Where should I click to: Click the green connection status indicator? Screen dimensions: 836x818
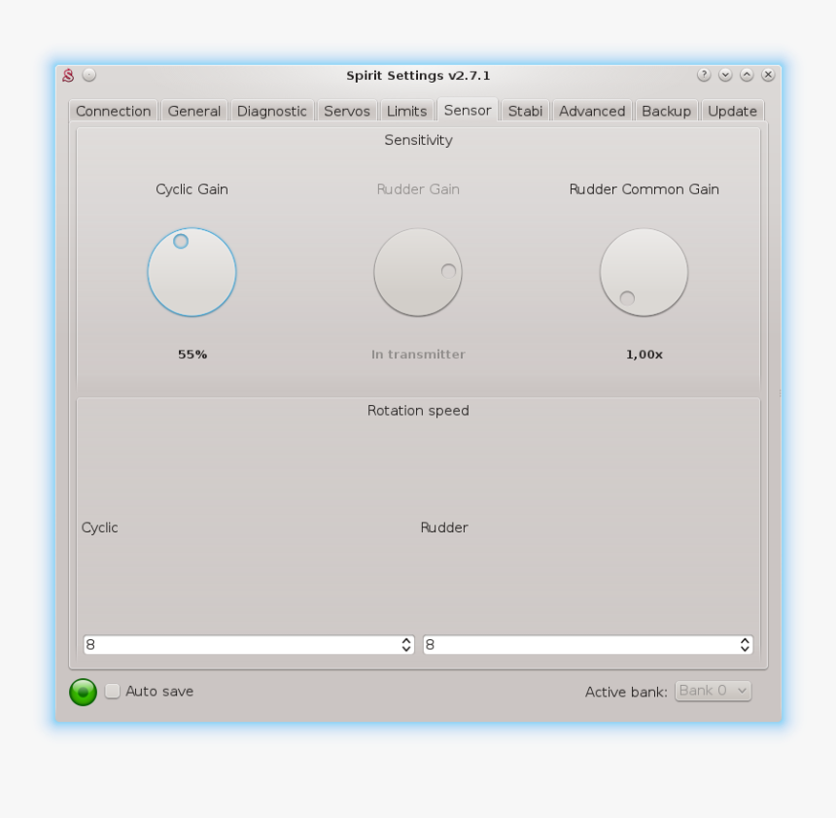coord(84,693)
